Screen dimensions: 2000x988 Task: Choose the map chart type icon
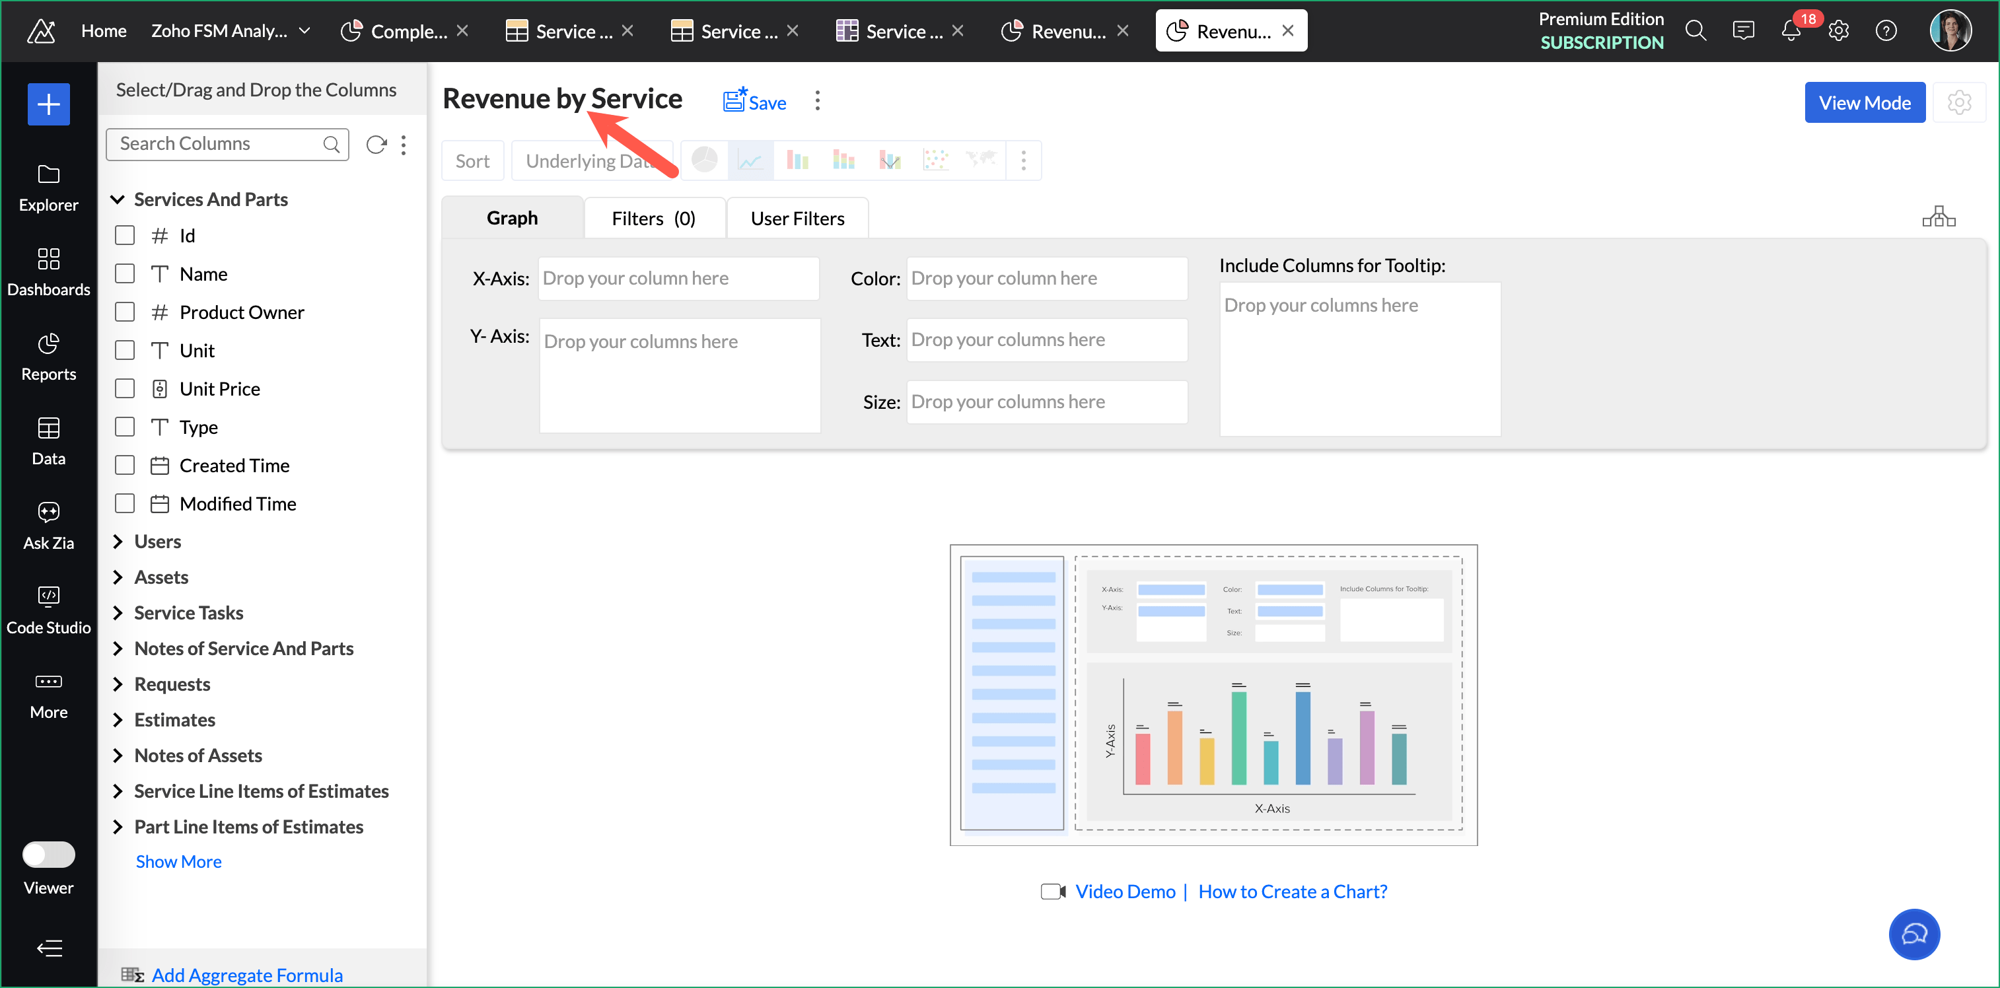982,160
